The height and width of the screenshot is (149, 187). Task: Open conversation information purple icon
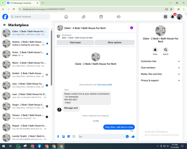[x=132, y=28]
